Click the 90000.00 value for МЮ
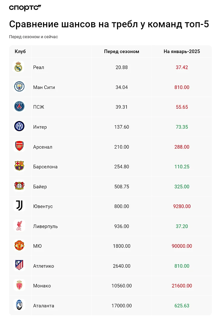 182,246
